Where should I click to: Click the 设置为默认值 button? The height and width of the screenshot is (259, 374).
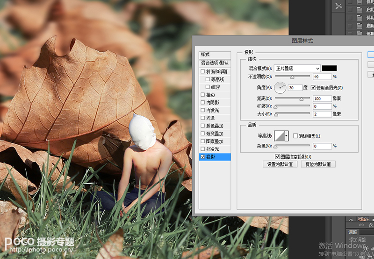[280, 164]
